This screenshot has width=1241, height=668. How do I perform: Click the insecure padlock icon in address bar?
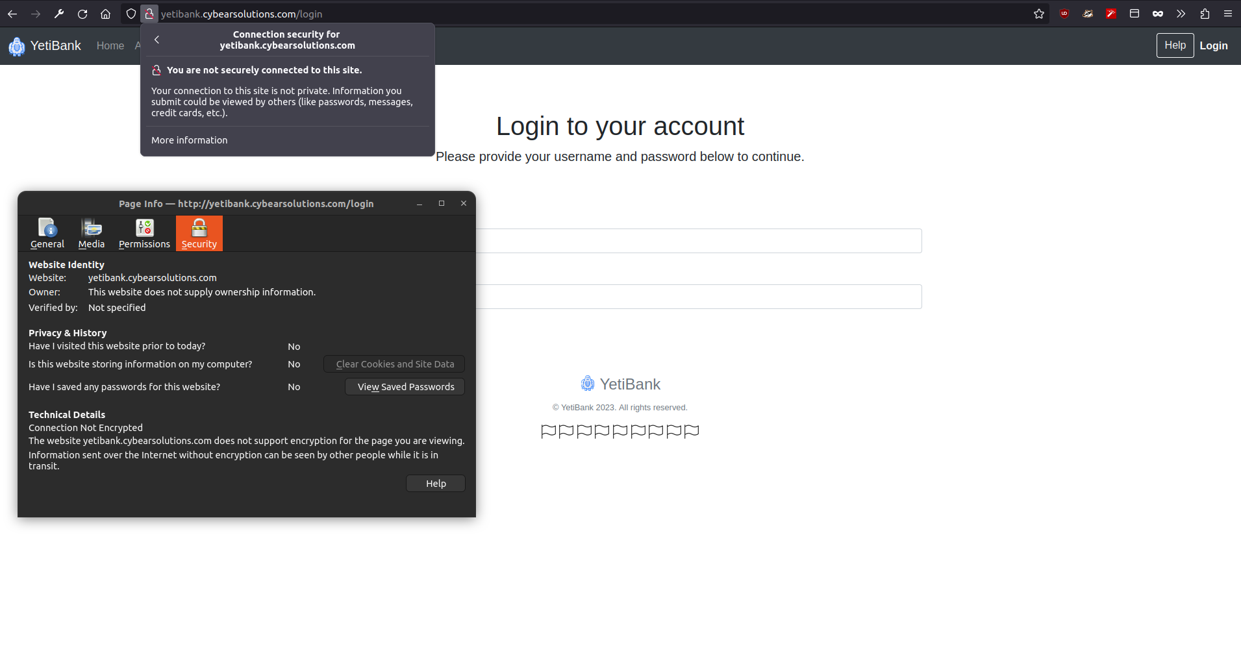point(149,14)
